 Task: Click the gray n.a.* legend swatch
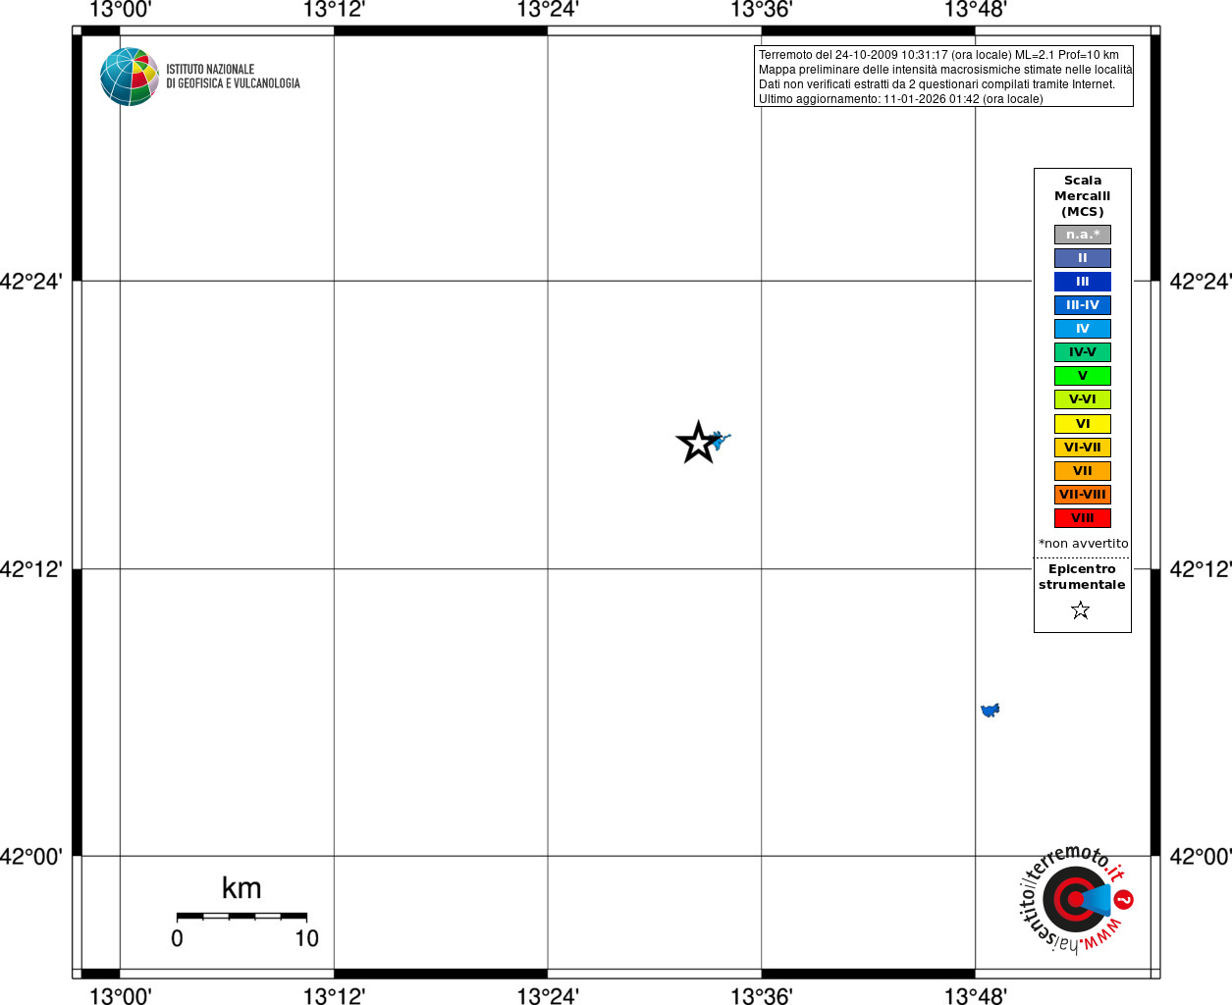1083,235
